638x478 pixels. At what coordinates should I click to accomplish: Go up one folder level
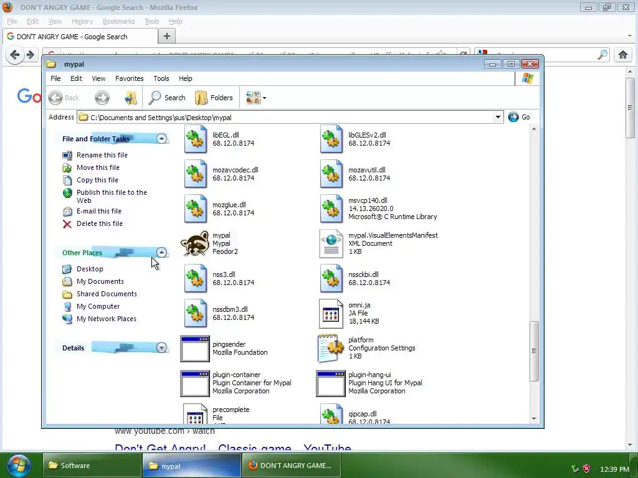click(x=130, y=98)
